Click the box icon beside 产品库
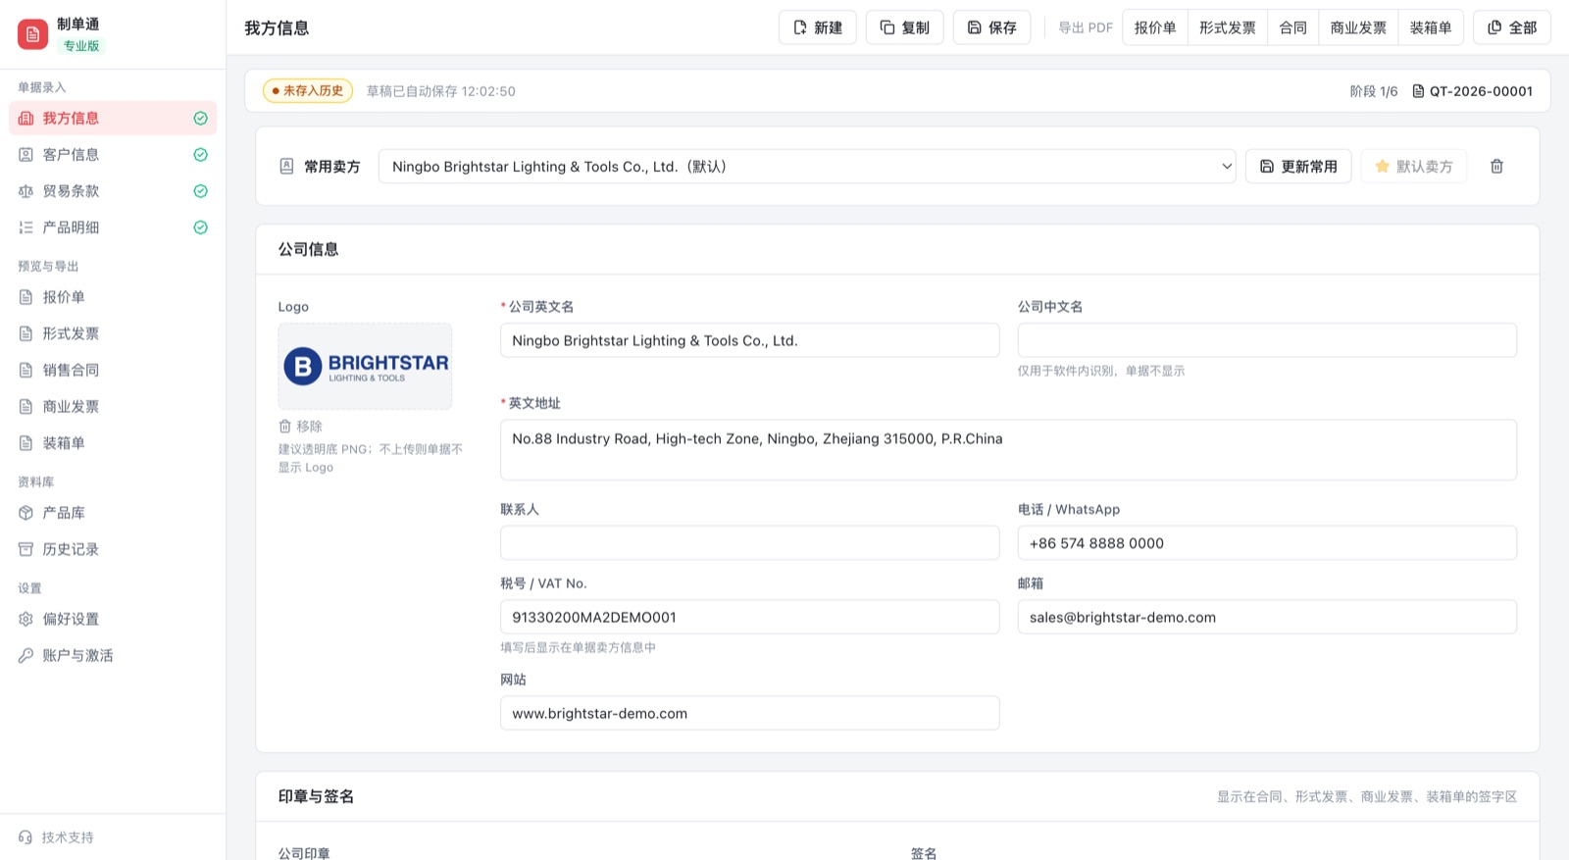Screen dimensions: 1569x860 click(x=25, y=513)
